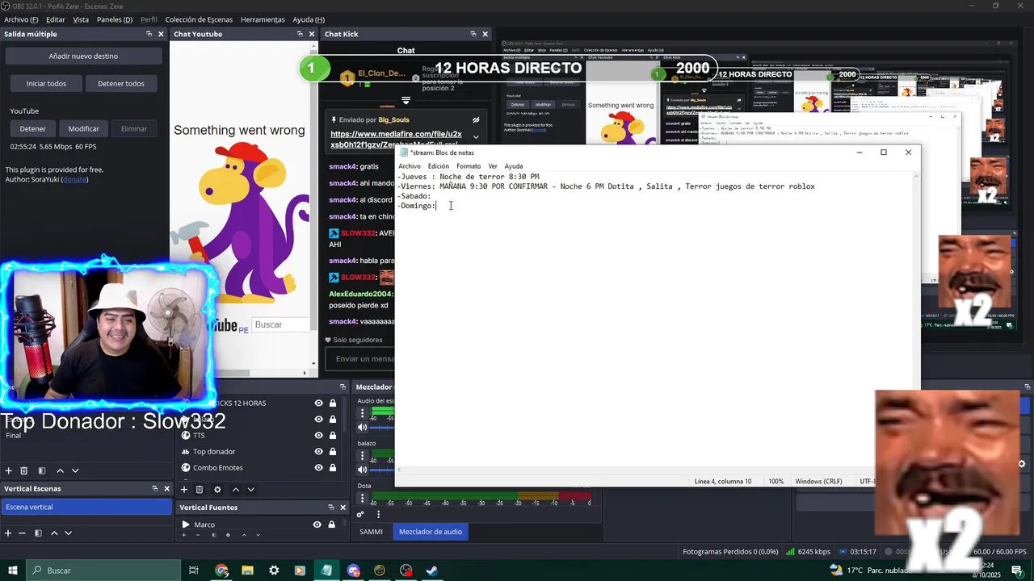Open options dots for Audio del escritorio
This screenshot has width=1034, height=581.
pos(363,413)
